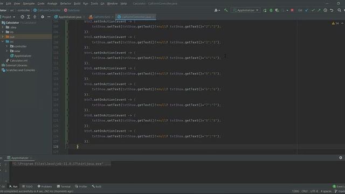Open the Code menu
Image resolution: width=345 pixels, height=194 pixels.
pos(41,4)
